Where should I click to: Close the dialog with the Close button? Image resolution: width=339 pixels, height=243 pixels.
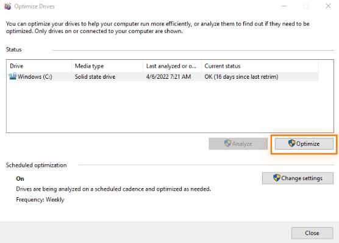[312, 233]
